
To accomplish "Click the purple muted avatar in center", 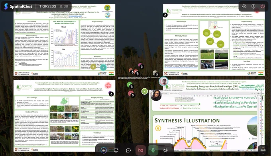I will (141, 66).
